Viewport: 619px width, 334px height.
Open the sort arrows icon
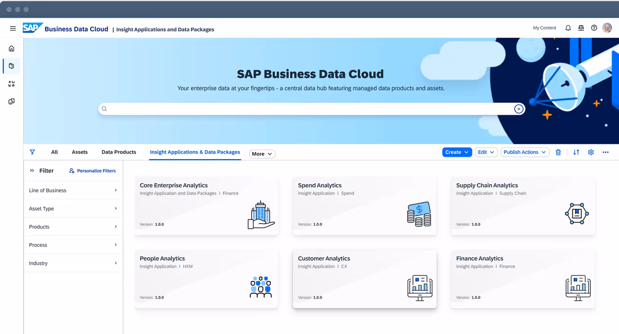click(x=576, y=152)
